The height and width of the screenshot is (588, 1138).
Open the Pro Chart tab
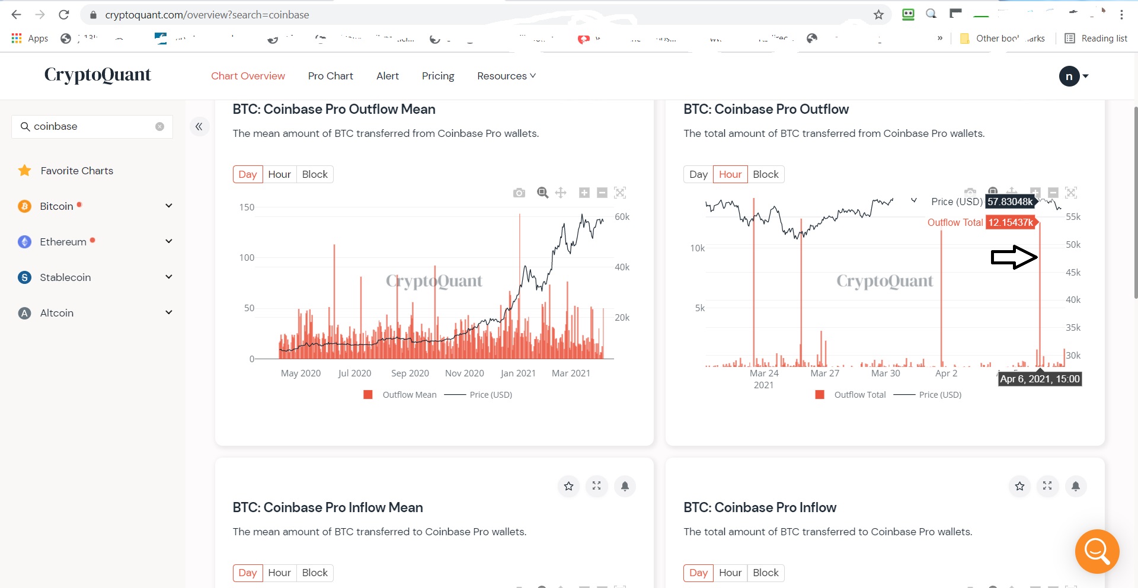point(330,76)
